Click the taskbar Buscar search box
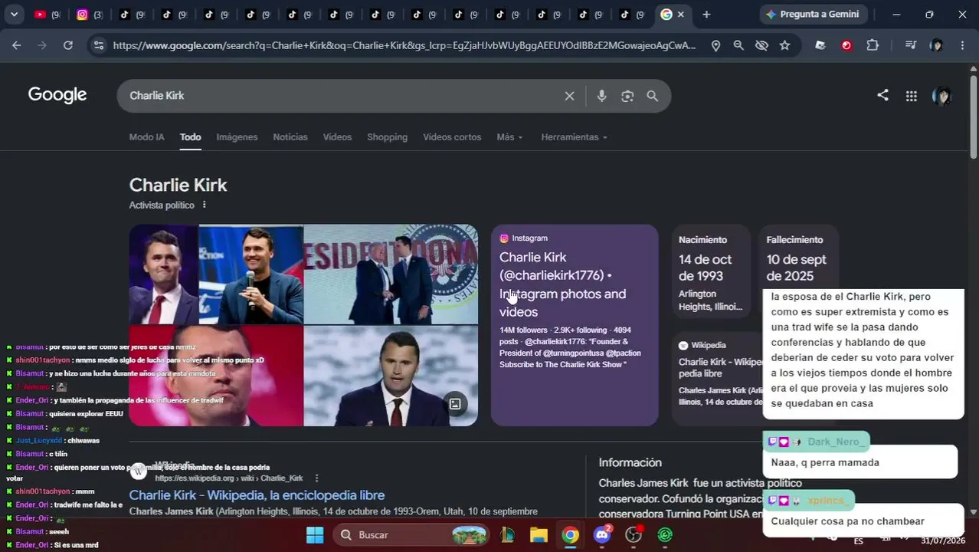979x552 pixels. tap(412, 534)
